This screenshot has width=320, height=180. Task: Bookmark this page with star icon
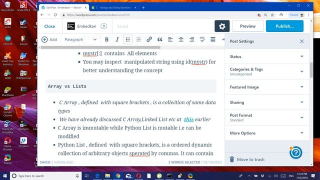[272, 15]
